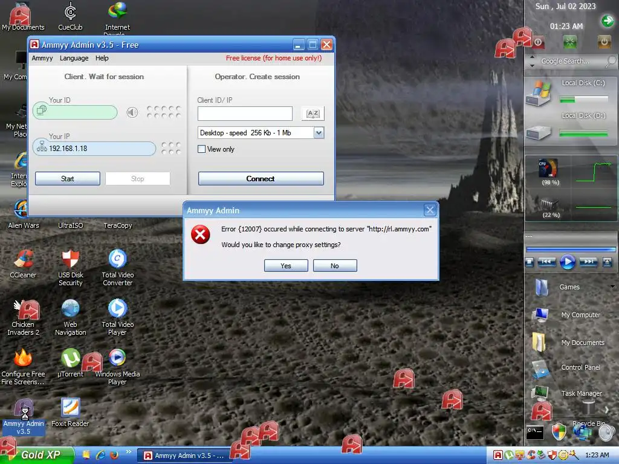Click Ammyy icon in system tray
Image resolution: width=619 pixels, height=464 pixels.
pos(498,456)
